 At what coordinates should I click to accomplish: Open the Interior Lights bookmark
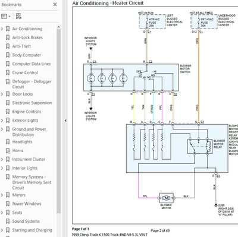tap(25, 168)
